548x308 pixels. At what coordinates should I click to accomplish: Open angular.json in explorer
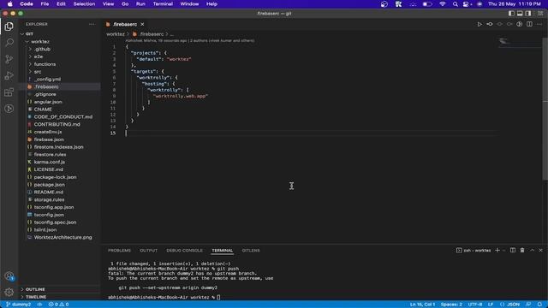pyautogui.click(x=48, y=102)
